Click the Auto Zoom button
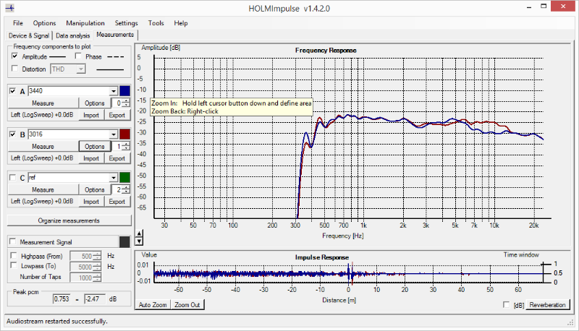The image size is (579, 331). [x=153, y=305]
